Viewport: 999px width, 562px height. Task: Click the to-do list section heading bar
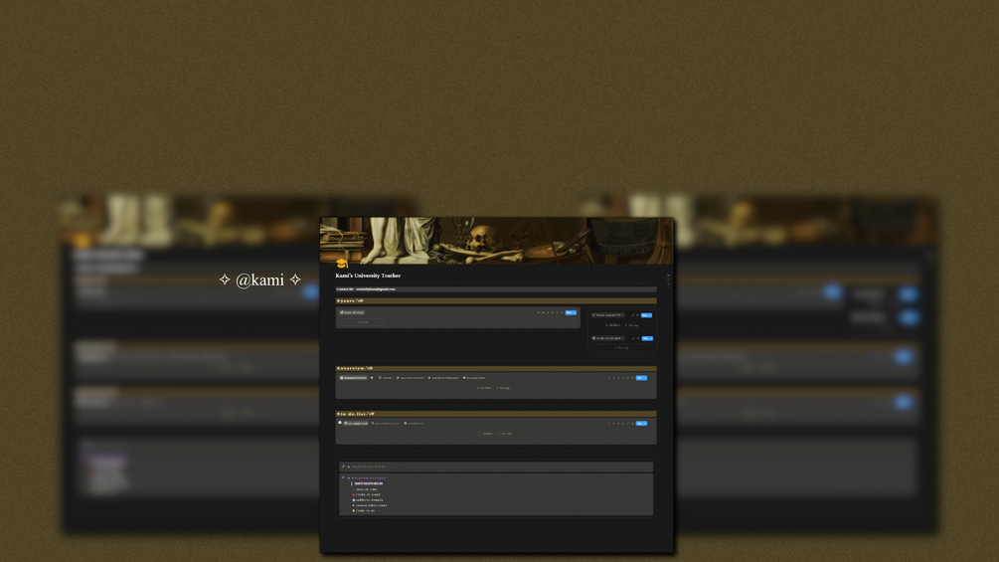(x=496, y=414)
